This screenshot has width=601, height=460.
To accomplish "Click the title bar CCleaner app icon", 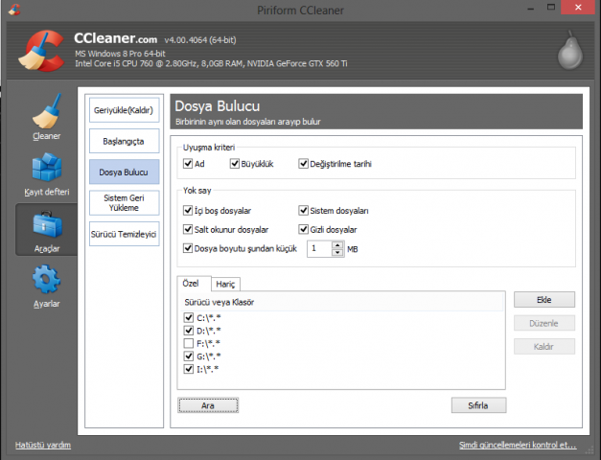I will click(x=14, y=9).
